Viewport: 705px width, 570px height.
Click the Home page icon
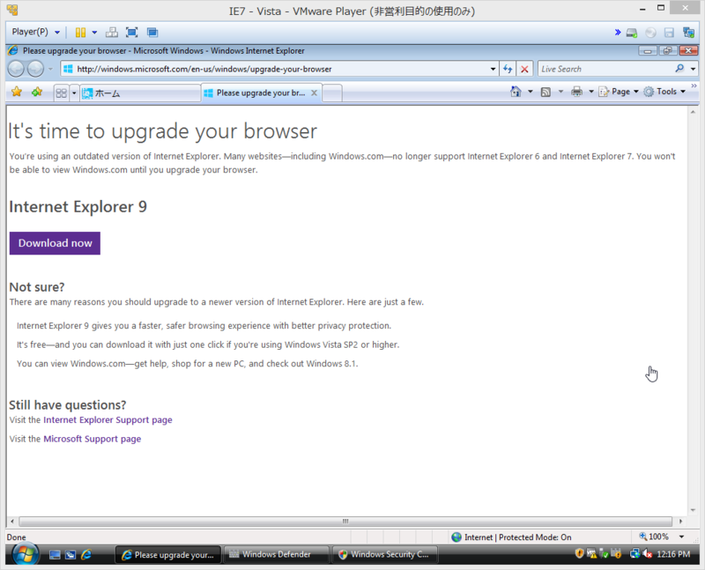point(516,92)
